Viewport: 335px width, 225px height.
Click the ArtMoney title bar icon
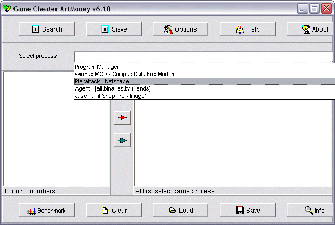pos(7,9)
